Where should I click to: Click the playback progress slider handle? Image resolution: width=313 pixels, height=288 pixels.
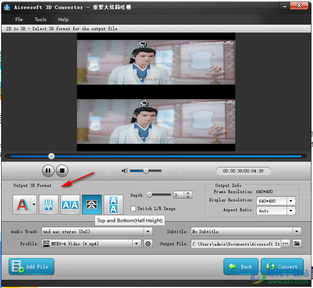click(x=51, y=156)
